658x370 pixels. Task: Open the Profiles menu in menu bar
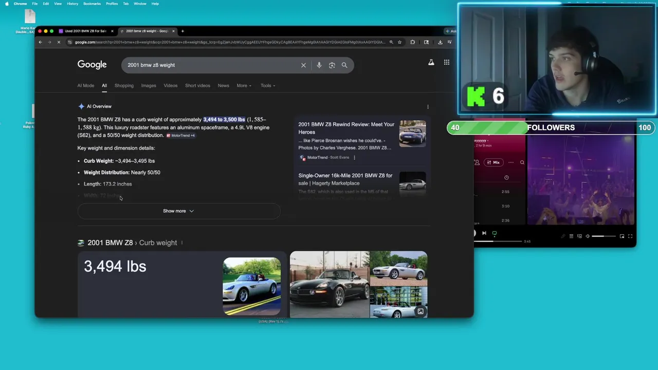point(112,4)
